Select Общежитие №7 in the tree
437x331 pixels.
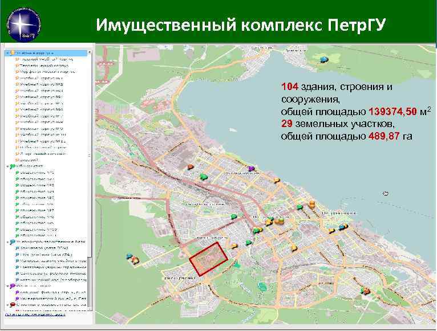tap(35, 210)
